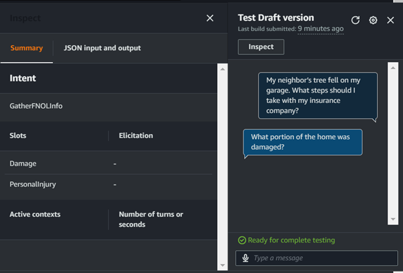Open test settings gear icon
The width and height of the screenshot is (403, 273).
click(x=373, y=20)
